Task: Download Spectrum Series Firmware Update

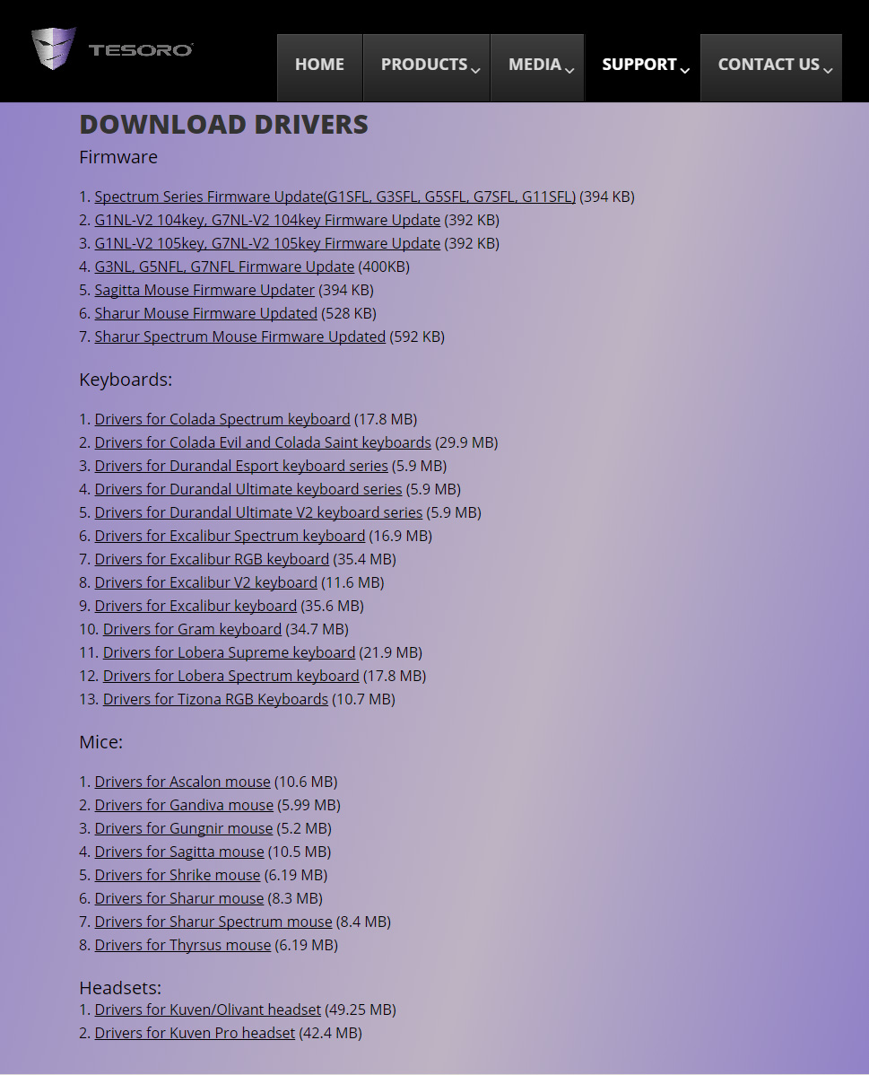Action: (335, 197)
